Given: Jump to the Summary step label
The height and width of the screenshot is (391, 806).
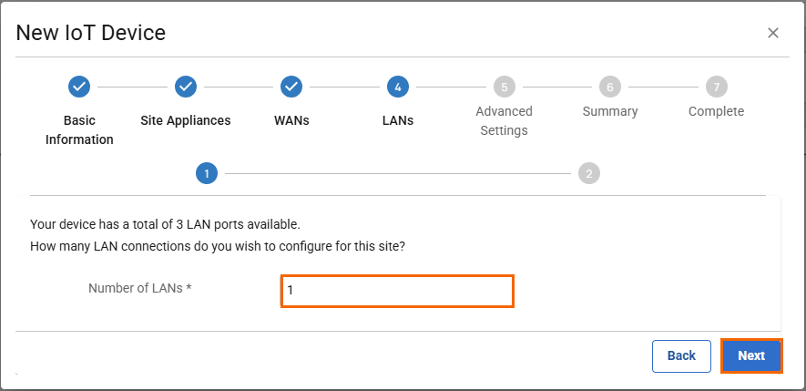Looking at the screenshot, I should click(610, 111).
